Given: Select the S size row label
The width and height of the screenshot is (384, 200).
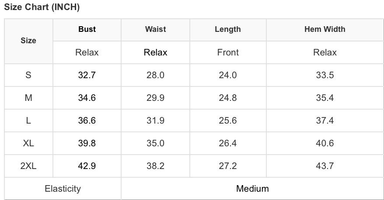Looking at the screenshot, I should (28, 75).
